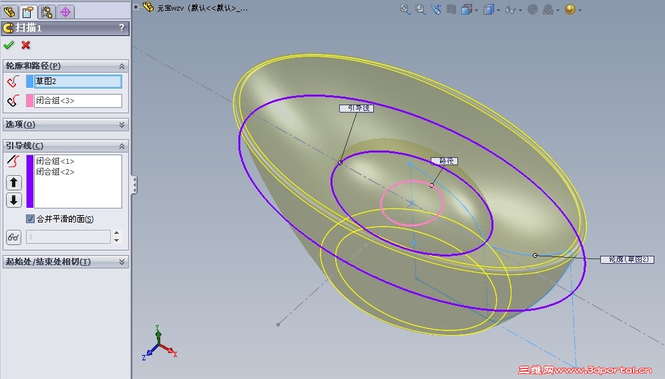665x379 pixels.
Task: Click the 引导线 callout label in the viewport
Action: pos(357,109)
